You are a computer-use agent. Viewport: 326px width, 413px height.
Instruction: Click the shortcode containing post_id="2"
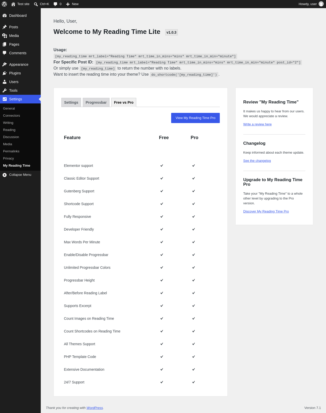198,62
